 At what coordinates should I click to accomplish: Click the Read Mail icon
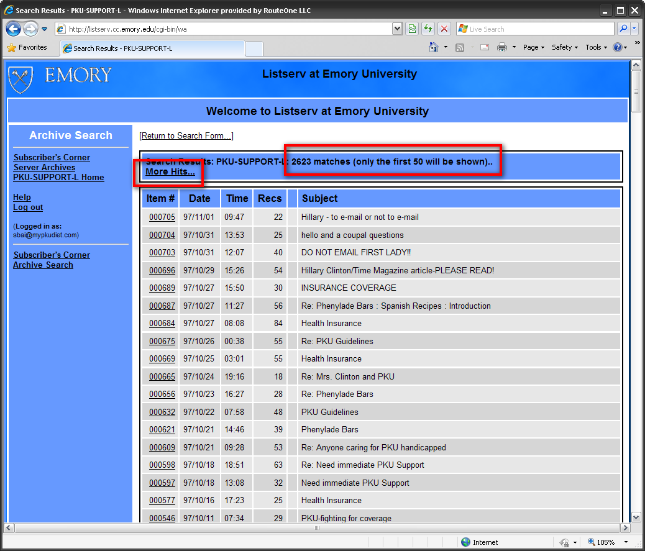tap(485, 47)
